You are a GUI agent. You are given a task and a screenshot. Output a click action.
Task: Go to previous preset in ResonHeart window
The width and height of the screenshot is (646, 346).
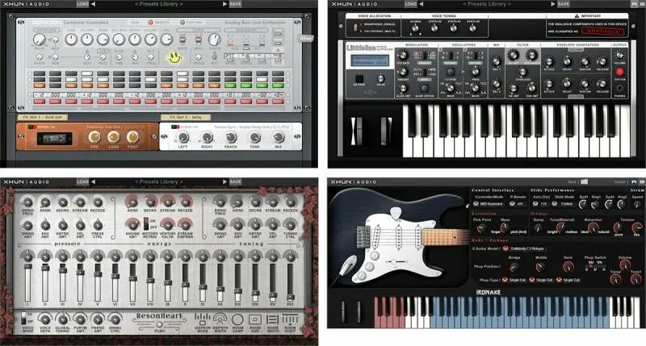[x=93, y=181]
